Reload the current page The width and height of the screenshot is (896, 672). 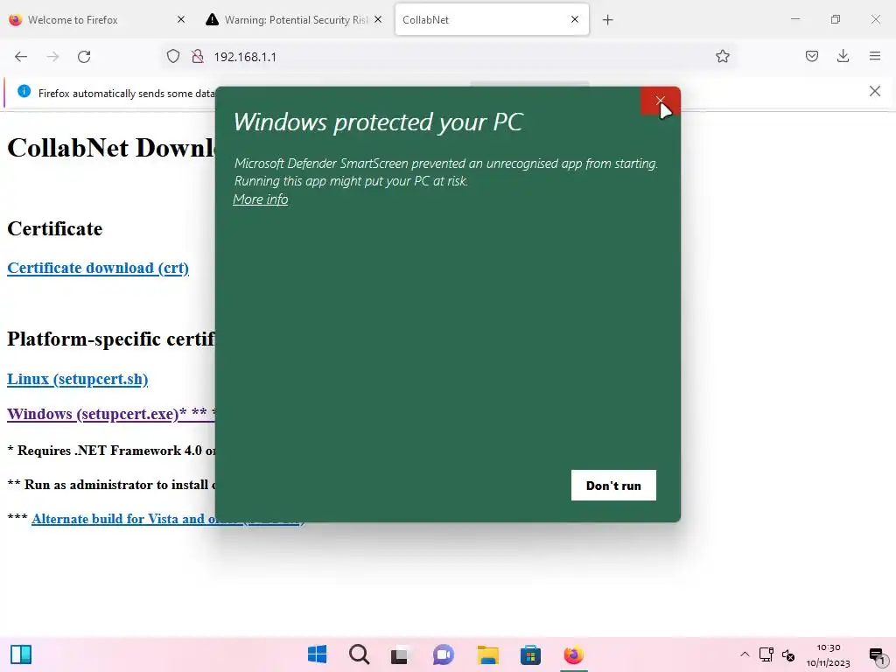click(x=84, y=57)
